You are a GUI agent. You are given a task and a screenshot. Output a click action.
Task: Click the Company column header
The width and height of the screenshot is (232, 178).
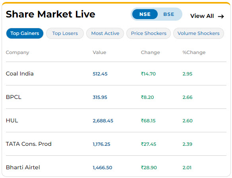point(17,52)
